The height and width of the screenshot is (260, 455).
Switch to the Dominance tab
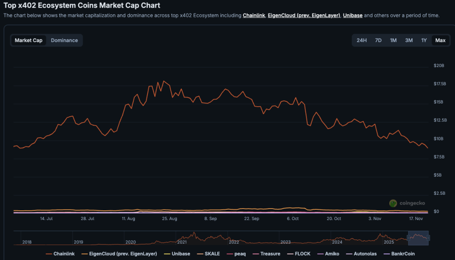(64, 40)
